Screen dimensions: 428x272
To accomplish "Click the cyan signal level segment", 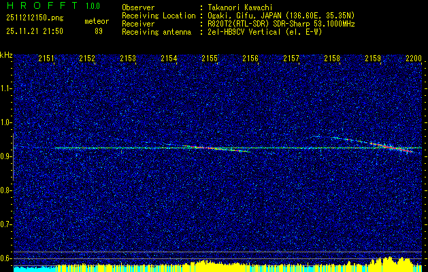I will coord(35,269).
